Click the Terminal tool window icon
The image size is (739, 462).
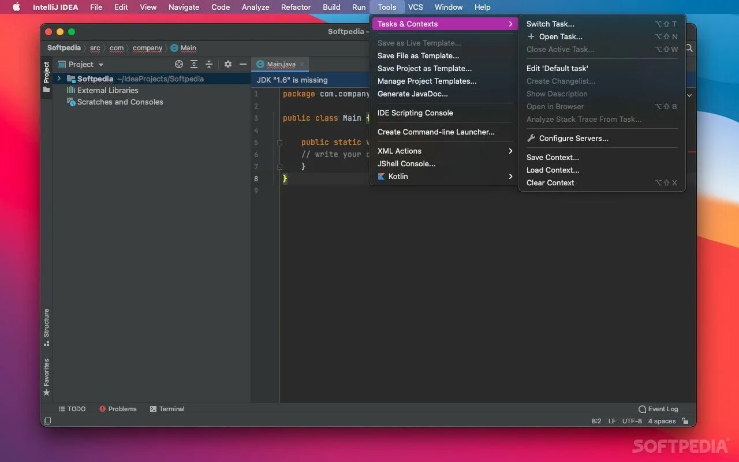(x=153, y=409)
